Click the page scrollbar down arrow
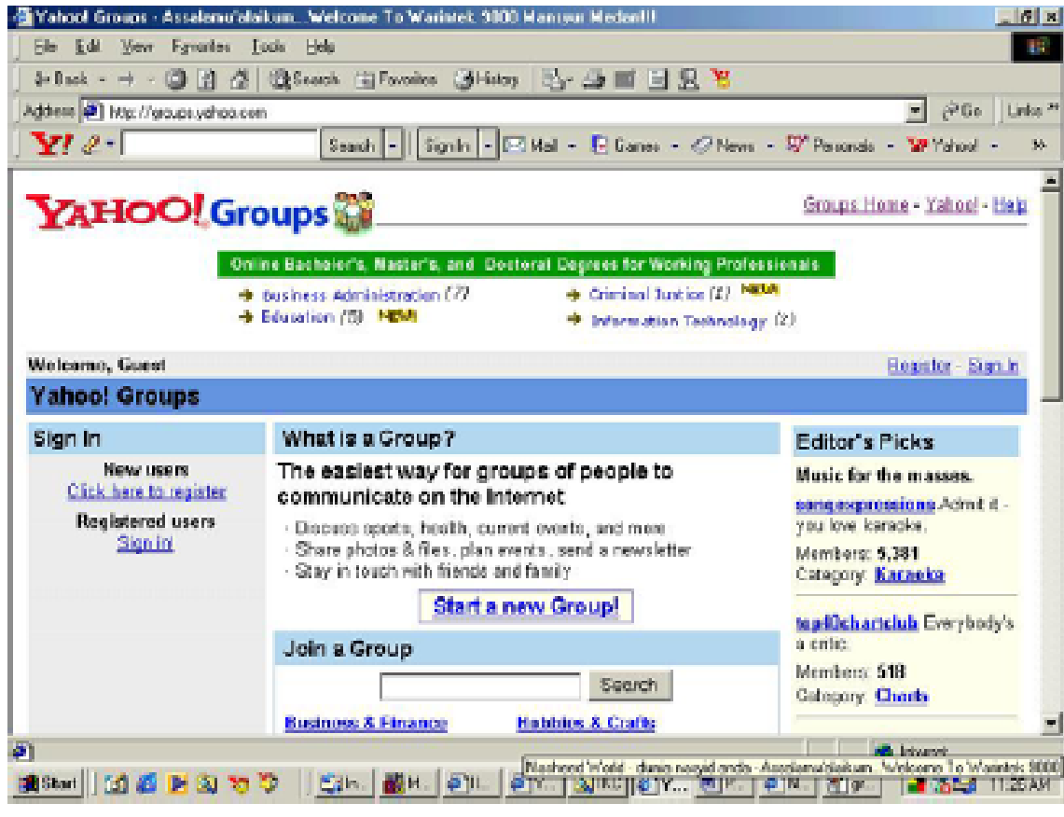Screen dimensions: 1064x817 pyautogui.click(x=1051, y=724)
